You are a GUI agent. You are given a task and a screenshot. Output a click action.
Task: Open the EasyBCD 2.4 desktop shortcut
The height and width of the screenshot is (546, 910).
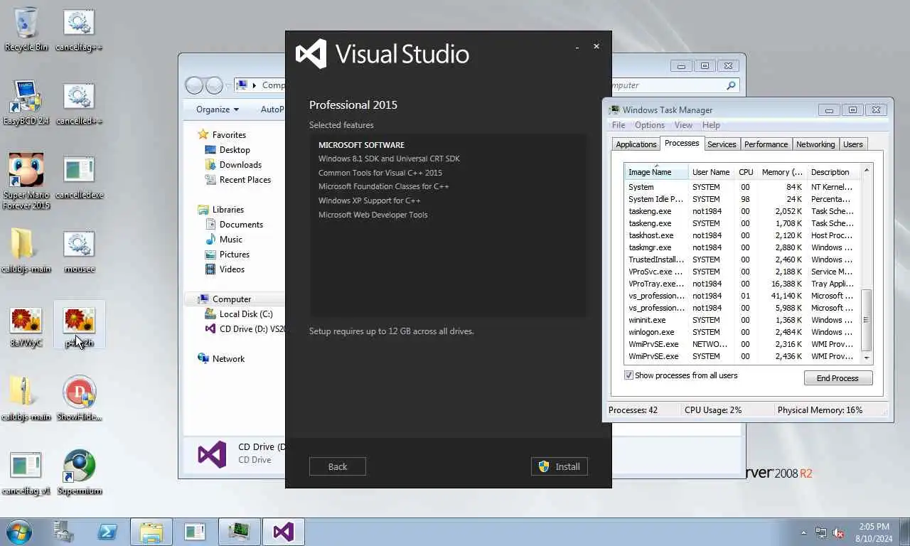click(x=26, y=103)
